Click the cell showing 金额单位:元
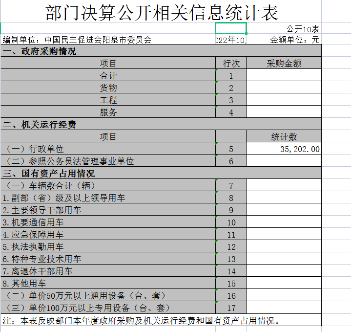Viewport: 351px width, 332px height. [294, 40]
